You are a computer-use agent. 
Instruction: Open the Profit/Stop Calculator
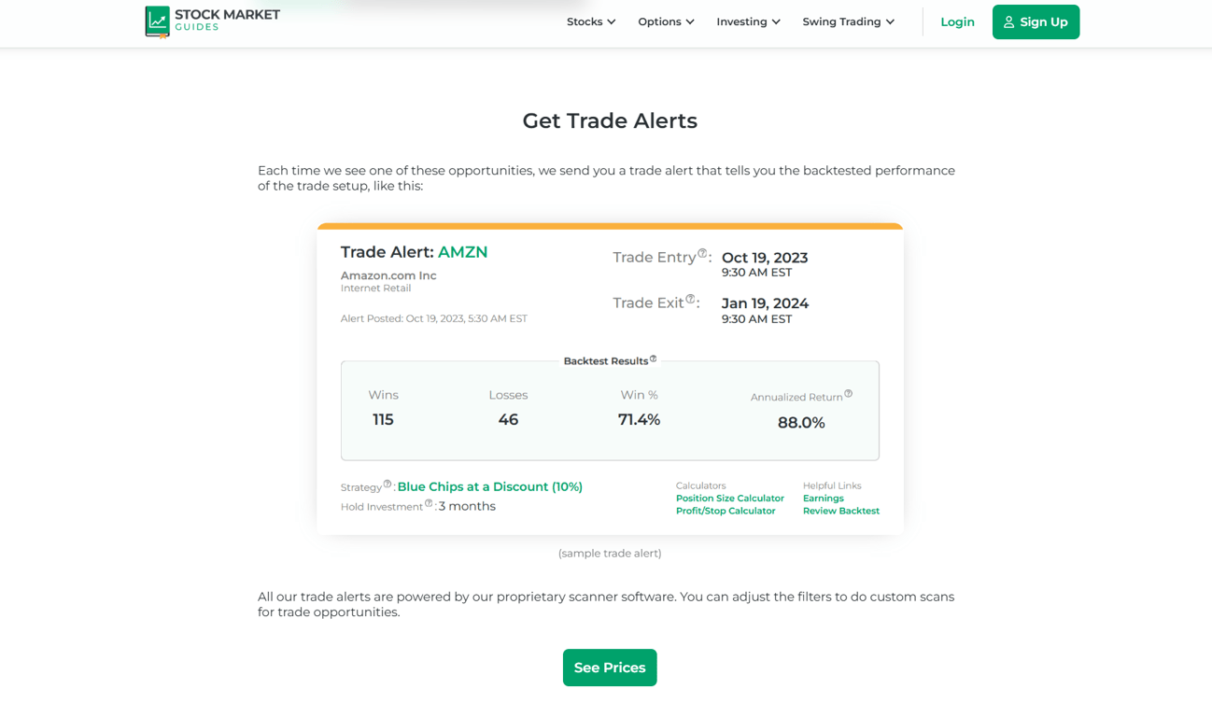pos(726,511)
